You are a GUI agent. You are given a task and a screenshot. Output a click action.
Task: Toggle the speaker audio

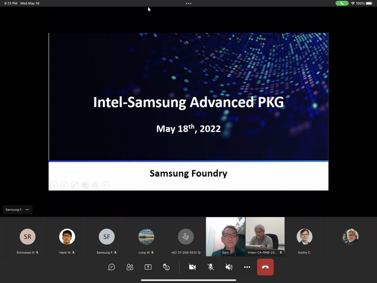point(229,267)
